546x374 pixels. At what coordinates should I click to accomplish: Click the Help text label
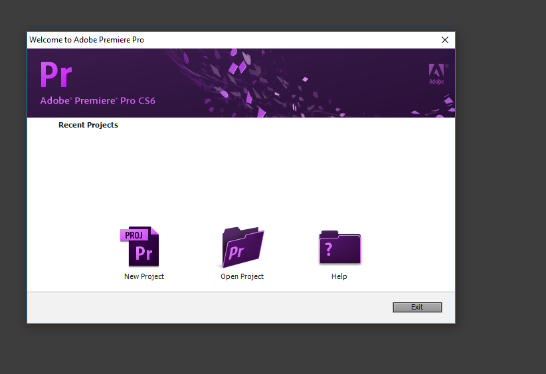[x=339, y=276]
